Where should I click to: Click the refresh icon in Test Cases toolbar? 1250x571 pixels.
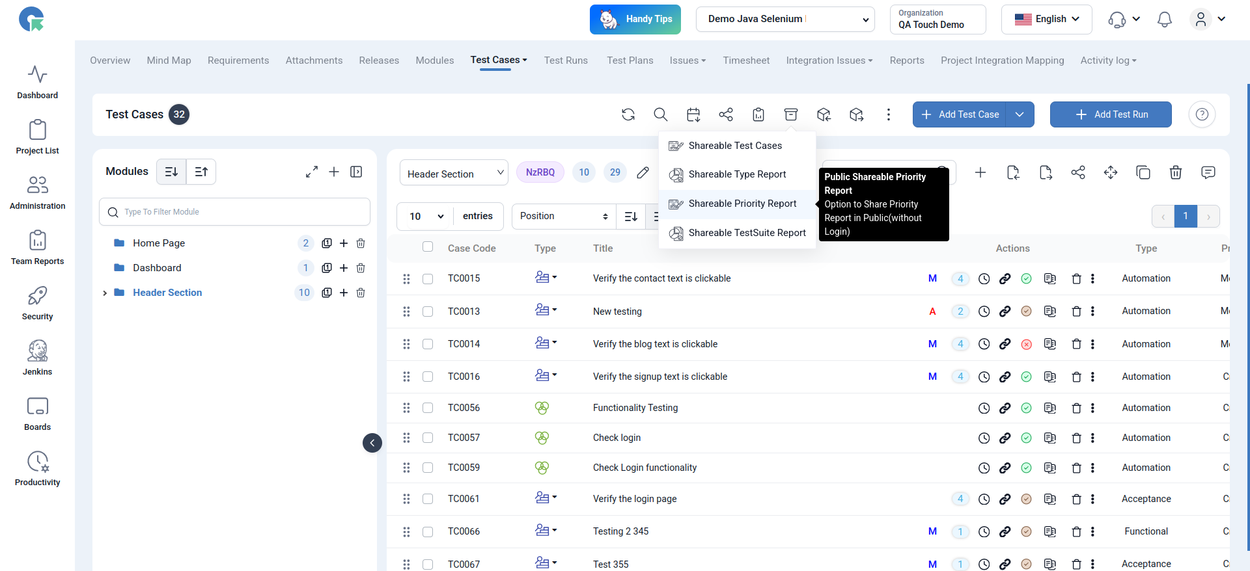628,114
